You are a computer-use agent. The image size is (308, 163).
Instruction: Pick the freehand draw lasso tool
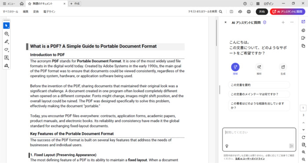point(6,50)
